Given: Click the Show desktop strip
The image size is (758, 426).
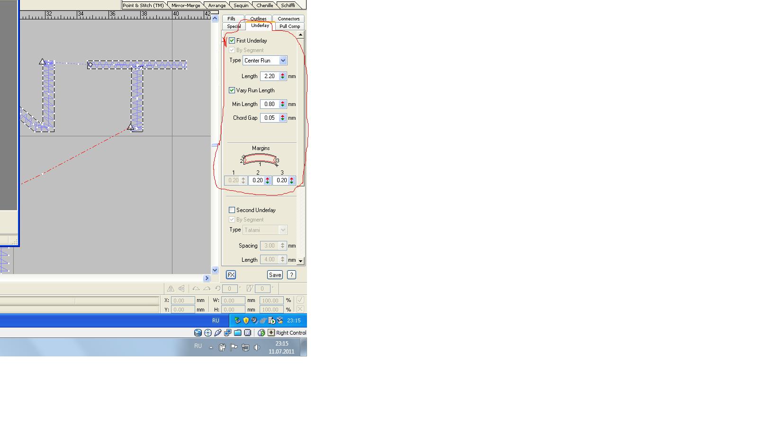Looking at the screenshot, I should pyautogui.click(x=304, y=347).
